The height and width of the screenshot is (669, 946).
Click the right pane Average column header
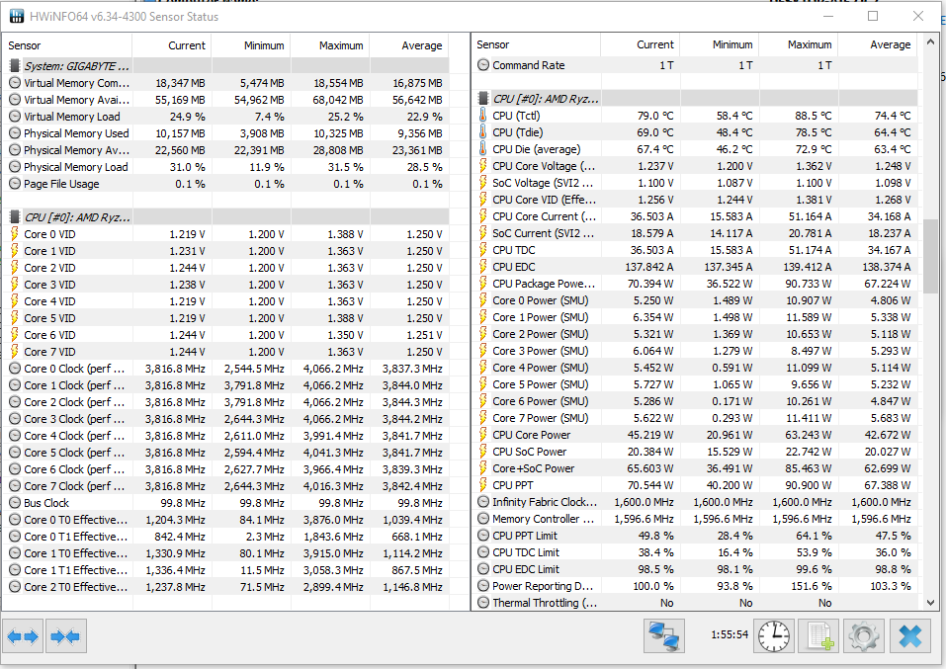878,44
